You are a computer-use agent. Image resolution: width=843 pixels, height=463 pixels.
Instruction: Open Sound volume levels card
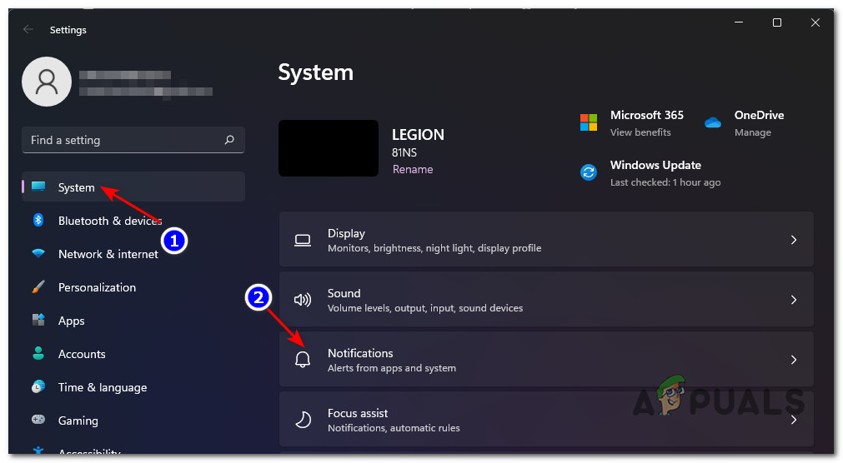[546, 300]
